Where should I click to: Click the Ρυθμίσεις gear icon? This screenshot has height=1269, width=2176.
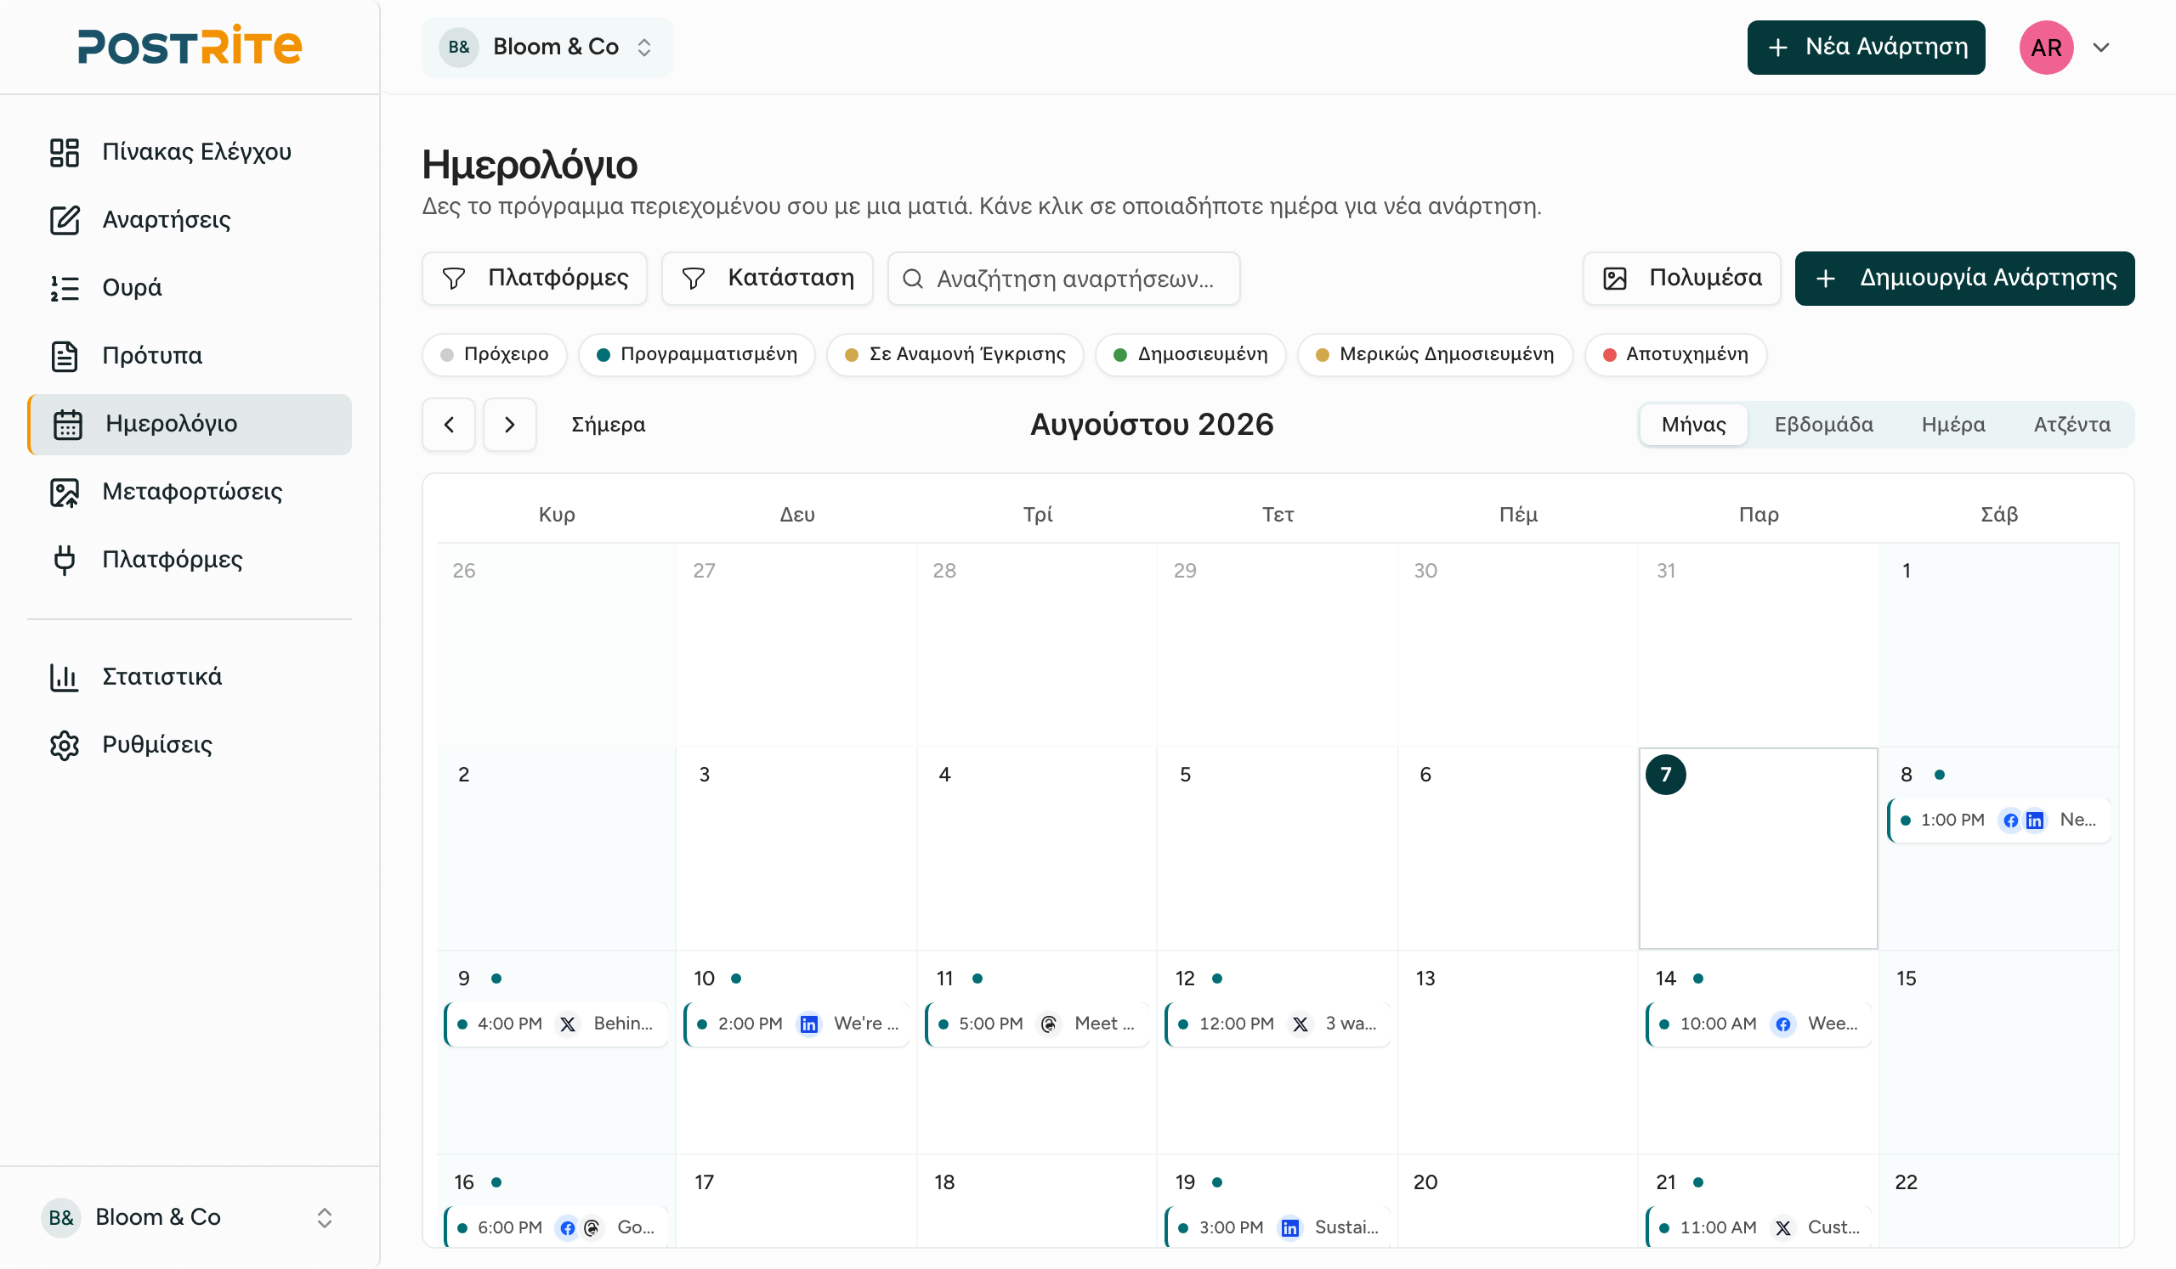coord(65,746)
